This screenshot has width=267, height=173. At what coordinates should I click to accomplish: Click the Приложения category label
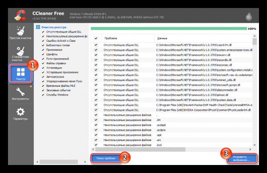point(54,50)
